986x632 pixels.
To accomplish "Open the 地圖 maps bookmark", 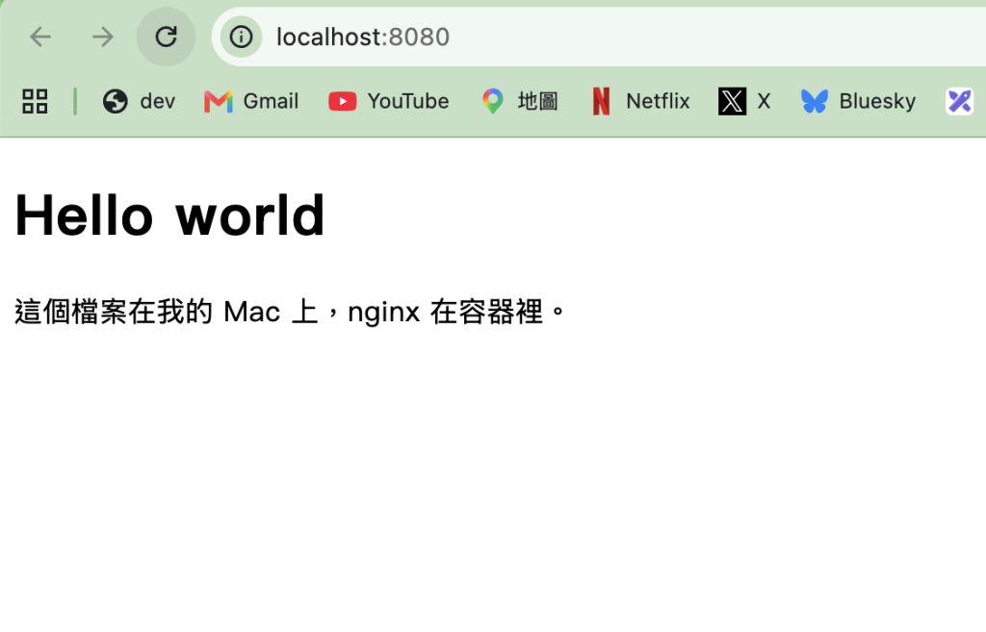I will pyautogui.click(x=520, y=101).
